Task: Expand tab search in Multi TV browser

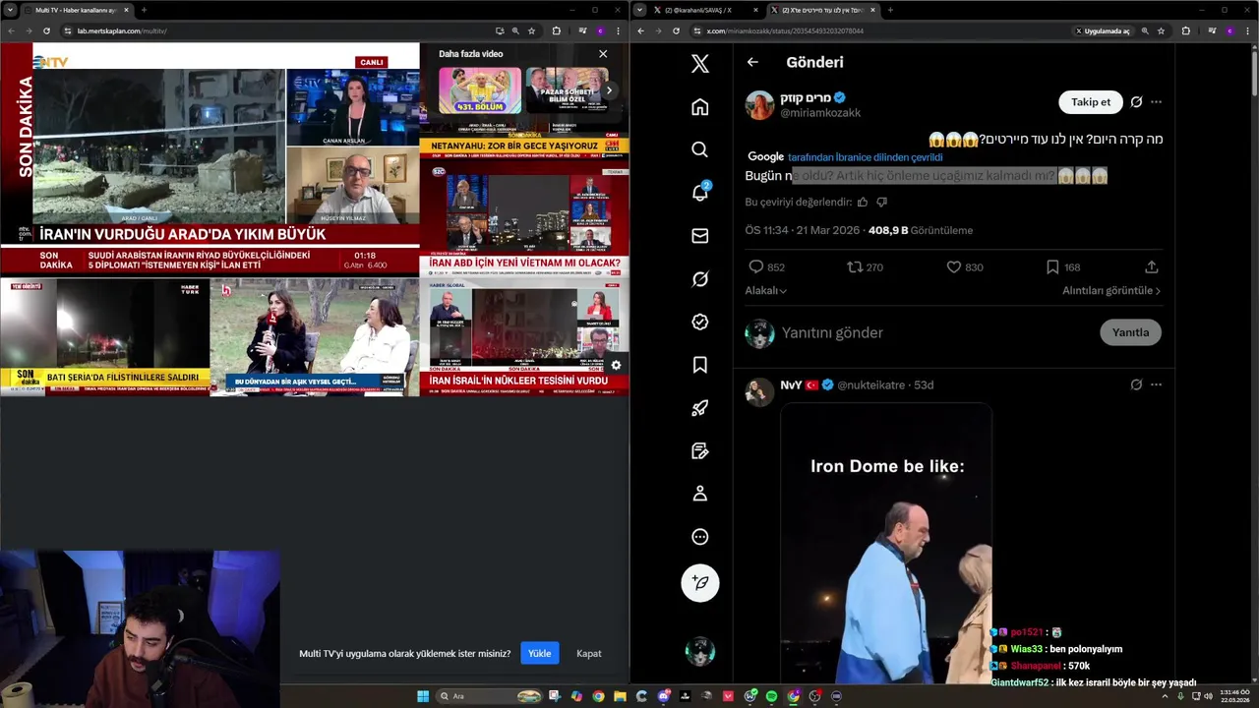Action: pos(11,10)
